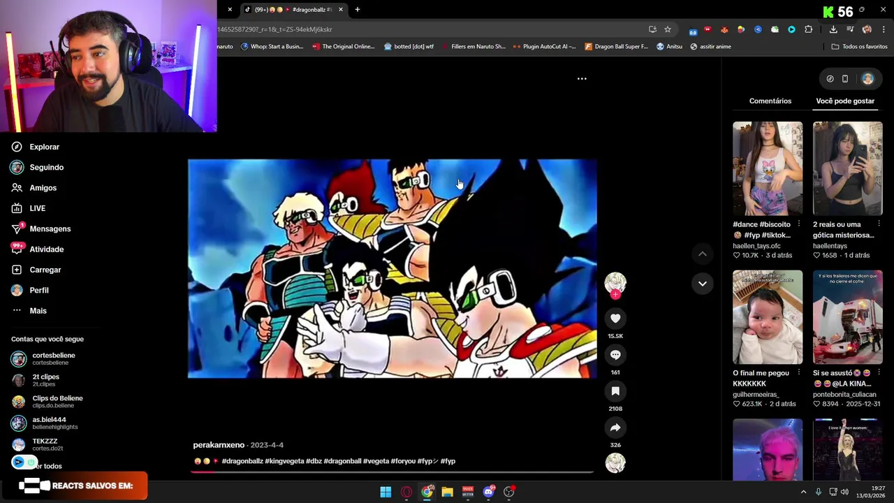Open perakarnxeno creator username
This screenshot has width=894, height=503.
click(219, 445)
